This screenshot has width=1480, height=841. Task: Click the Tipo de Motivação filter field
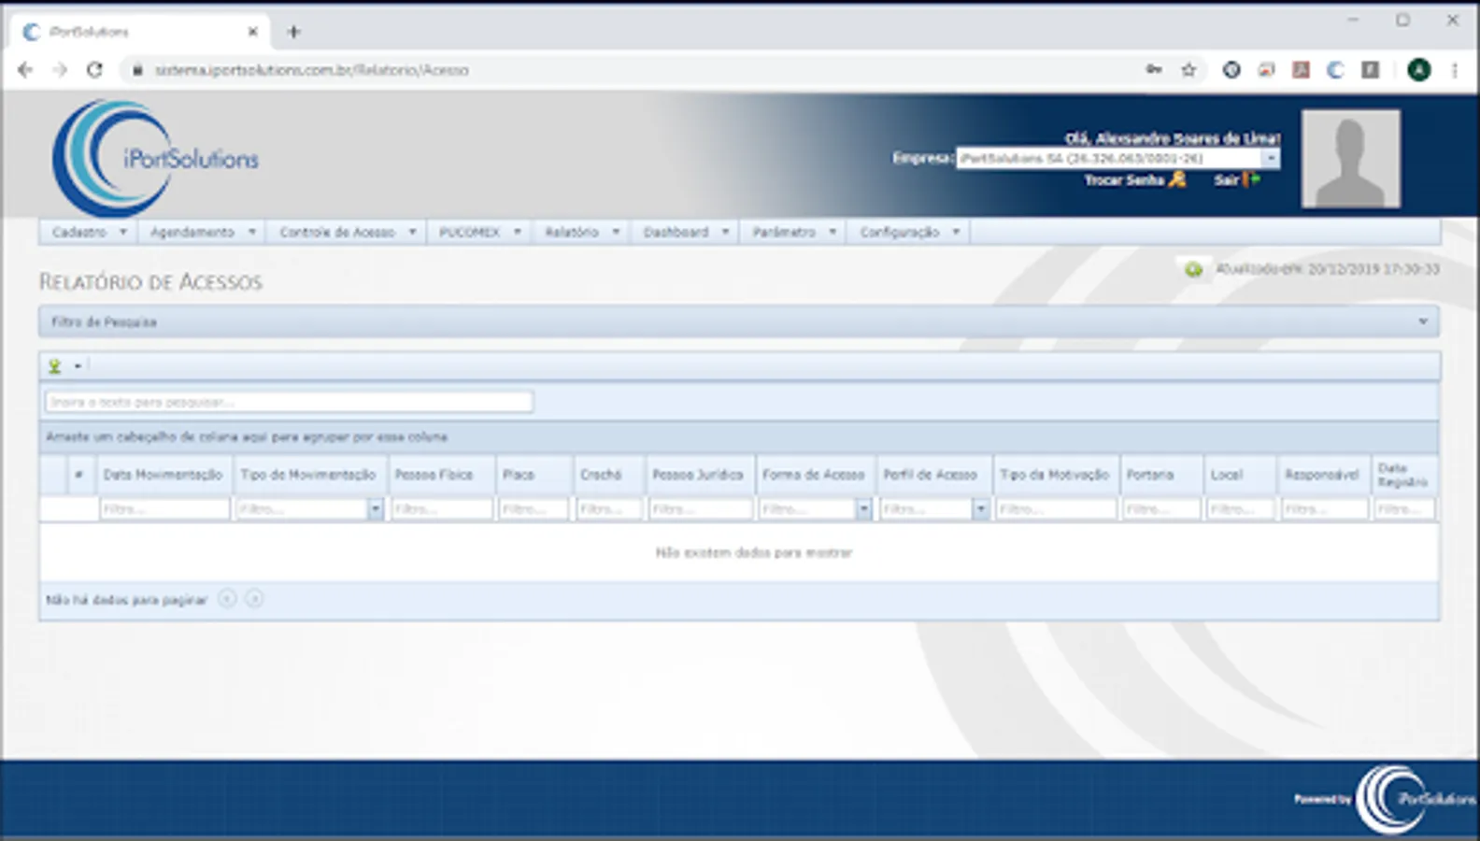(x=1056, y=509)
